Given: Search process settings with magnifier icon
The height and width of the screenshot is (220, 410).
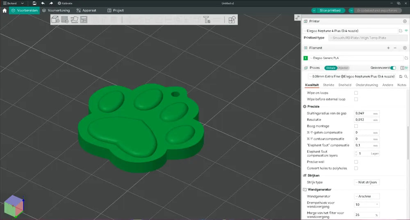Looking at the screenshot, I should pyautogui.click(x=406, y=77).
